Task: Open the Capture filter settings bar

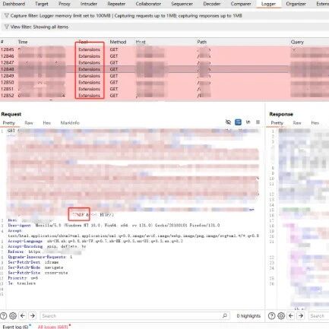Action: [x=165, y=16]
